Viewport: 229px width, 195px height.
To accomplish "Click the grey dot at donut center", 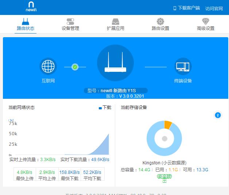I will point(164,139).
